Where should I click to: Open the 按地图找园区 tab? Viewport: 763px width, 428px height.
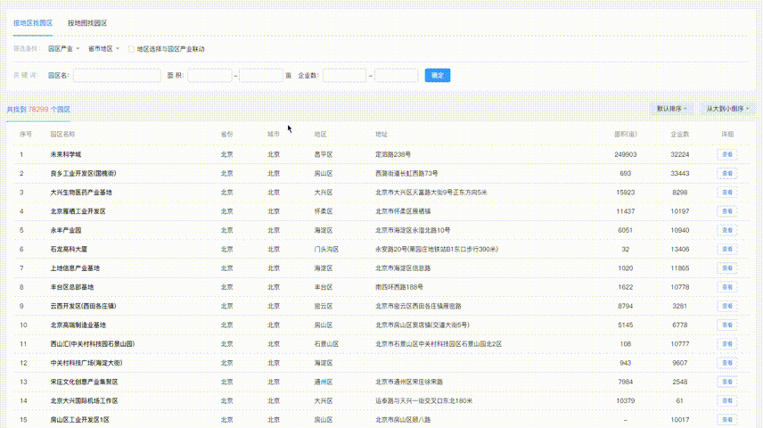pos(87,22)
